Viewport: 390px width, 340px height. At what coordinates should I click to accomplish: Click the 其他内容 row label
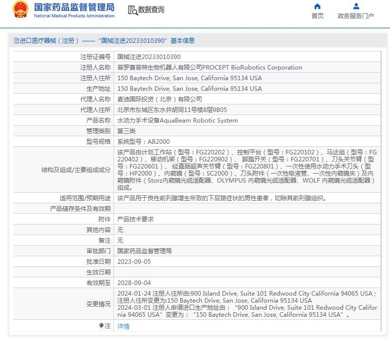[x=98, y=230]
